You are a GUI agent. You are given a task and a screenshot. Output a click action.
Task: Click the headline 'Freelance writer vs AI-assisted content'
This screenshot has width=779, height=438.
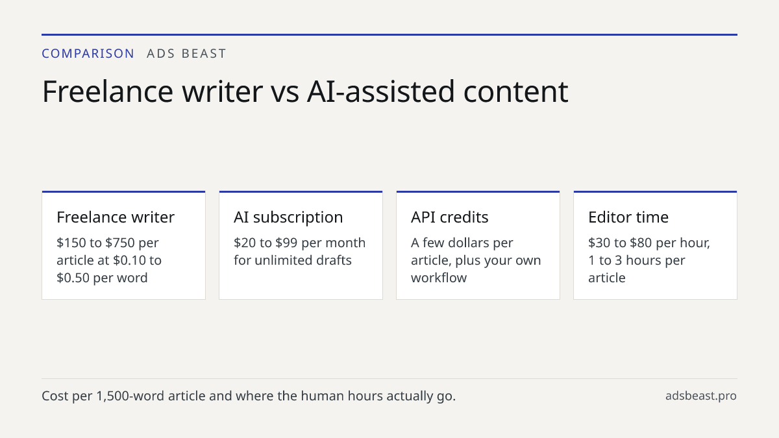(305, 91)
